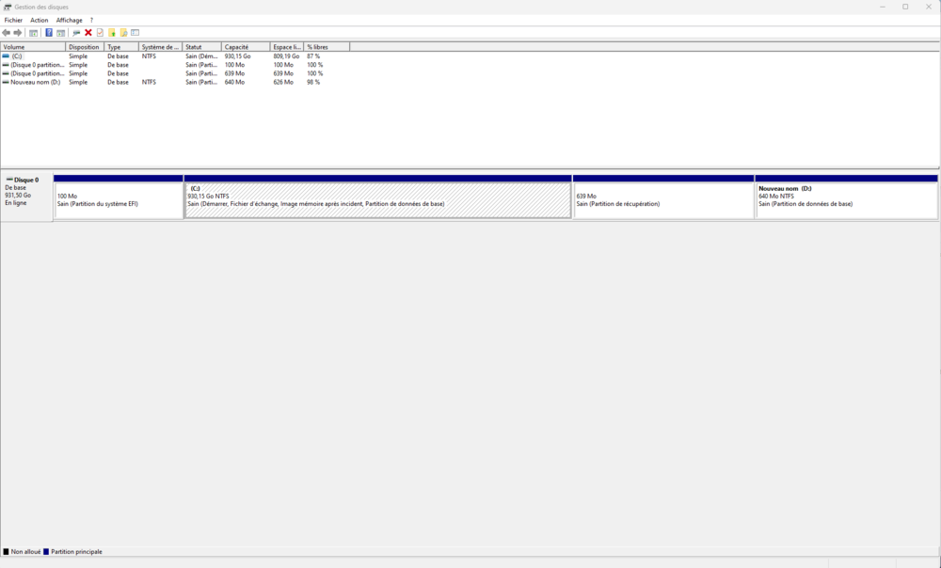The image size is (941, 568).
Task: Select the (C:) 930,15 Go NTFS partition block
Action: [x=377, y=199]
